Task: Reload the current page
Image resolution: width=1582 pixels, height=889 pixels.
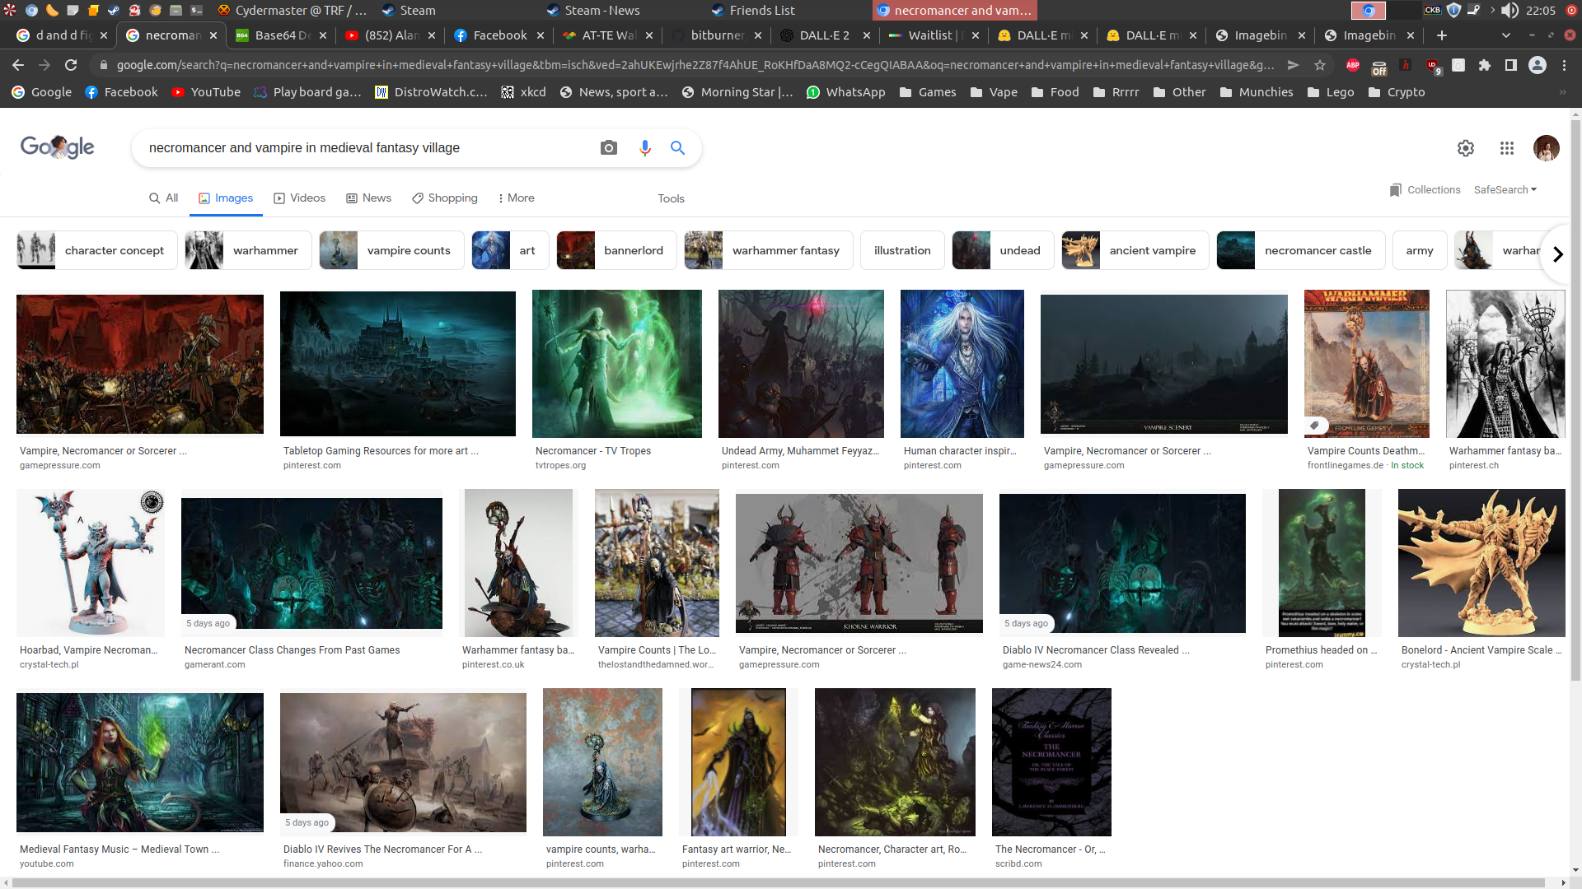Action: point(71,65)
